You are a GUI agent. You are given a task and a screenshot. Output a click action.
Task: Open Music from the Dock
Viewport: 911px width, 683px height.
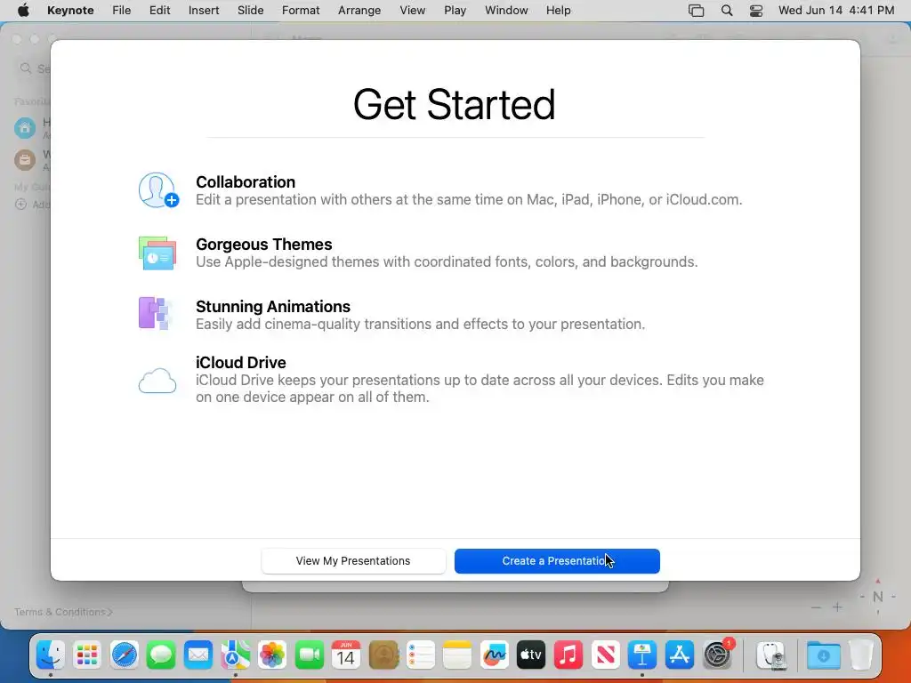click(x=568, y=655)
